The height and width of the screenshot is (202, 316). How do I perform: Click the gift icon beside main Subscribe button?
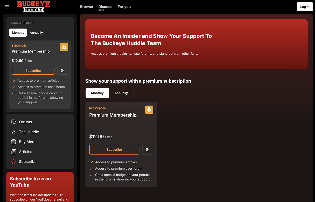tap(148, 150)
